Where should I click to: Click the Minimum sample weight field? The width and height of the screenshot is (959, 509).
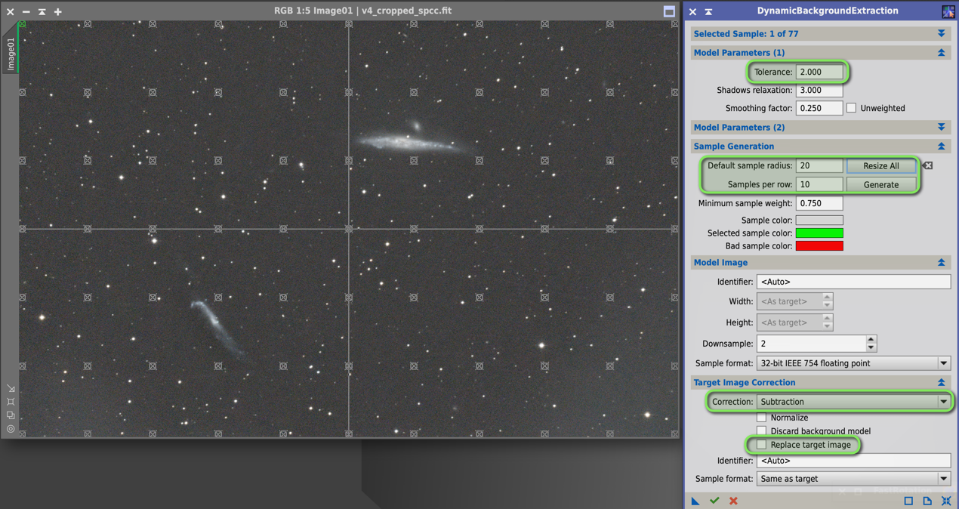click(x=819, y=203)
